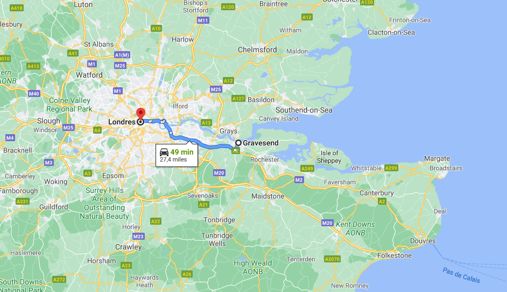Select the A127 road badge near Basildon
This screenshot has width=507, height=292.
[x=238, y=99]
